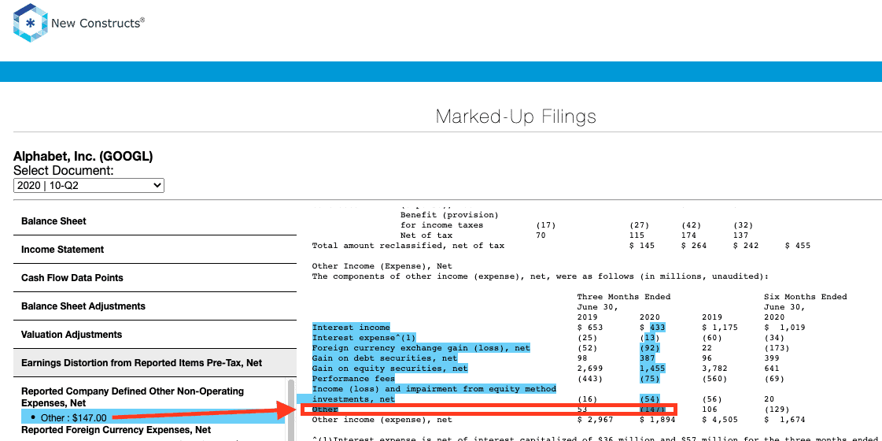Click the highlighted 'Other' row label in table
The width and height of the screenshot is (882, 441).
click(x=325, y=409)
